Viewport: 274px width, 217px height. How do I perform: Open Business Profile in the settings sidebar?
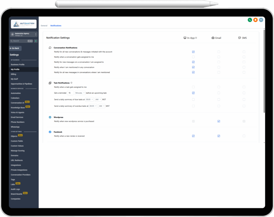18,64
